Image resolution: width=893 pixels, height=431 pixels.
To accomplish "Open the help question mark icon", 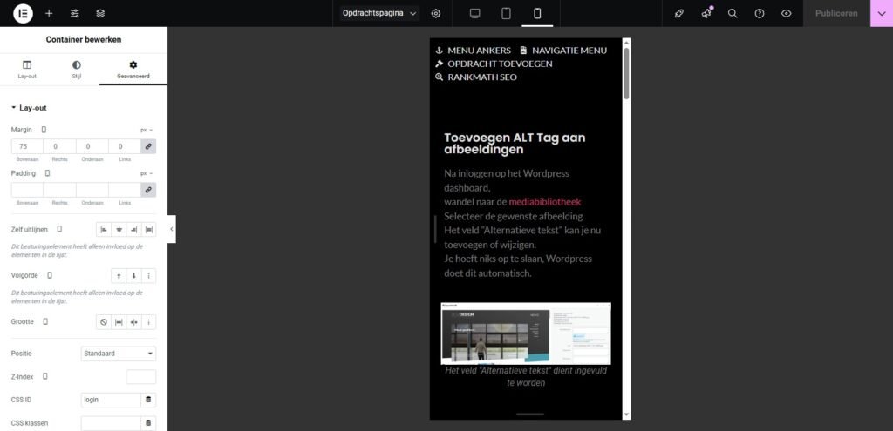I will pyautogui.click(x=760, y=13).
